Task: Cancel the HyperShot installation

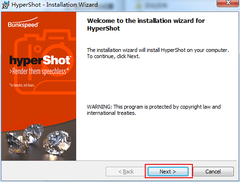Action: pyautogui.click(x=213, y=172)
